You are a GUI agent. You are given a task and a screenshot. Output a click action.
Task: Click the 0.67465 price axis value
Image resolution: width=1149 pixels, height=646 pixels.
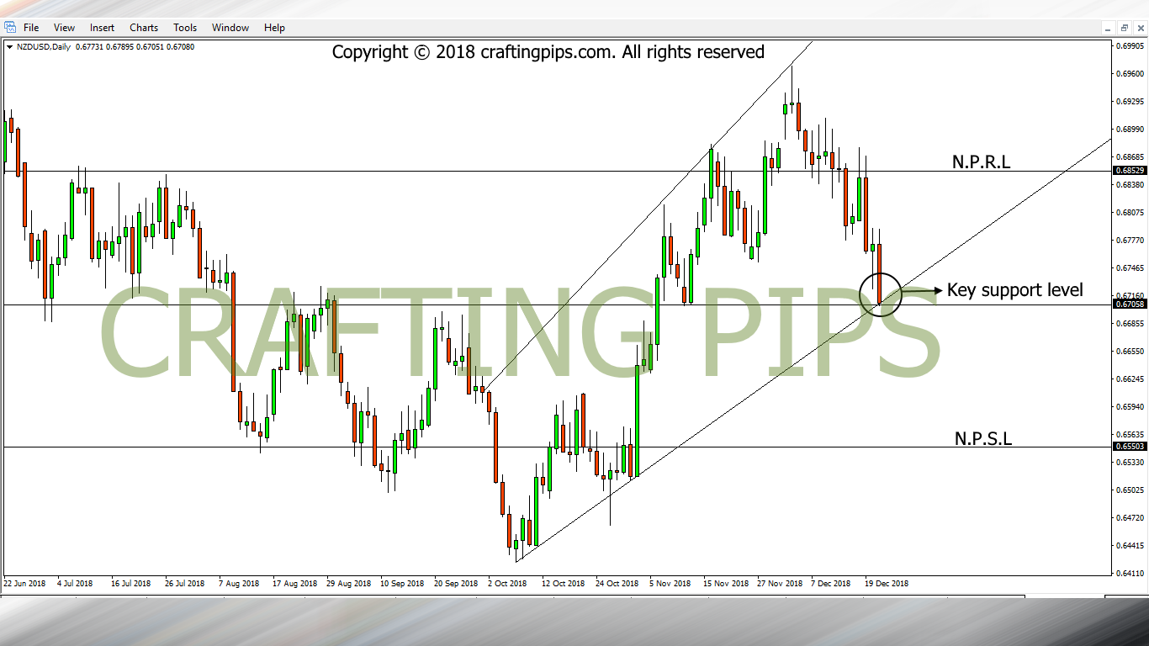point(1131,268)
